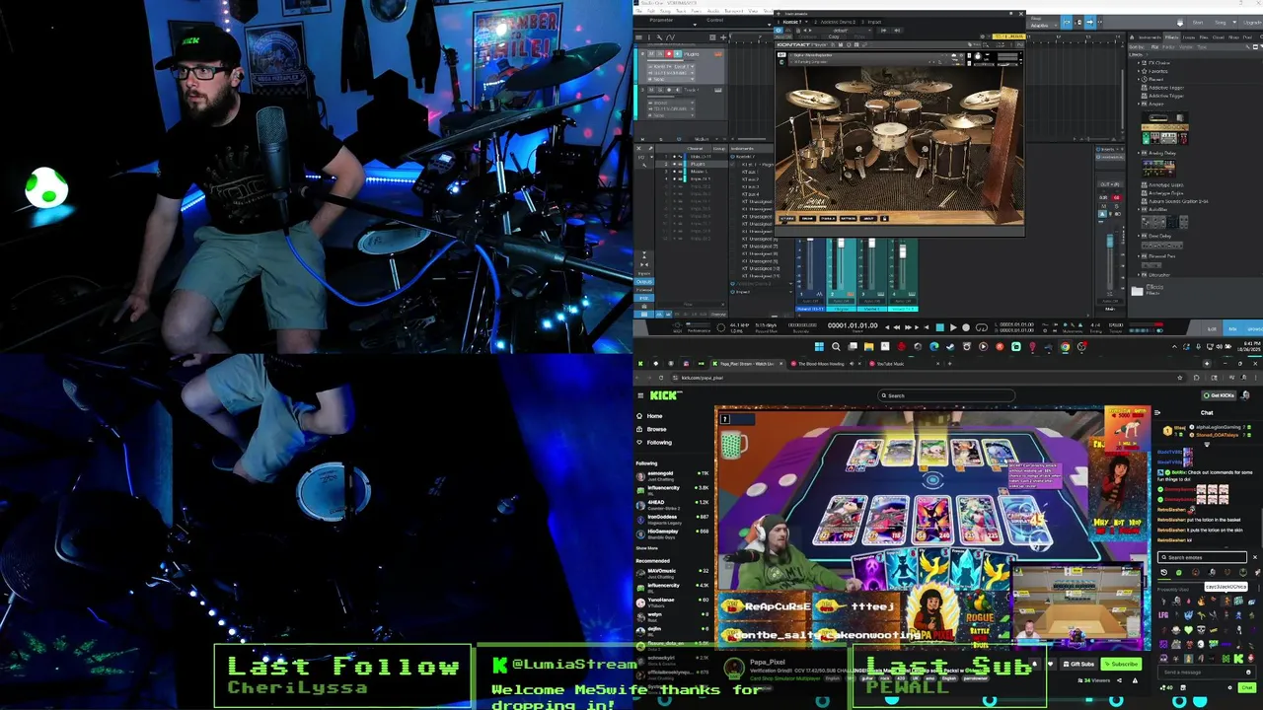Arm record on the Plugins track
Viewport: 1263px width, 710px height.
(x=668, y=53)
